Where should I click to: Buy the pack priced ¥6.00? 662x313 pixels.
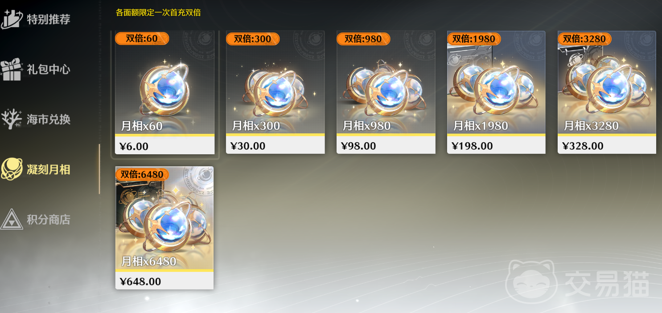tap(164, 146)
